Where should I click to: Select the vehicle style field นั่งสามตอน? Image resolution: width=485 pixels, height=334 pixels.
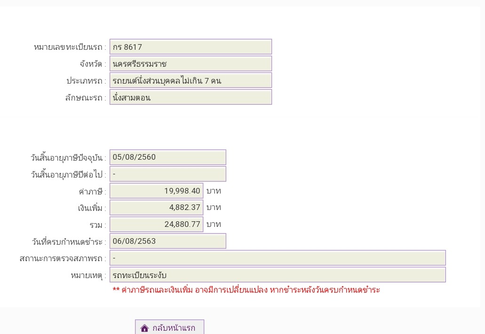(x=191, y=97)
